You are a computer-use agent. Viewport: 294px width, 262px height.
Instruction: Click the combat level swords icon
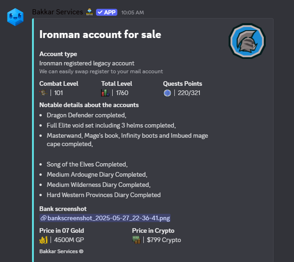[x=44, y=93]
